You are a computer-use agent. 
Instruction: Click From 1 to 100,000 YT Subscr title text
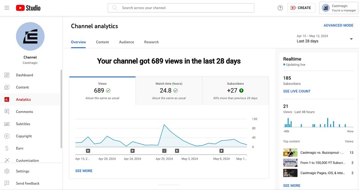[x=323, y=163]
